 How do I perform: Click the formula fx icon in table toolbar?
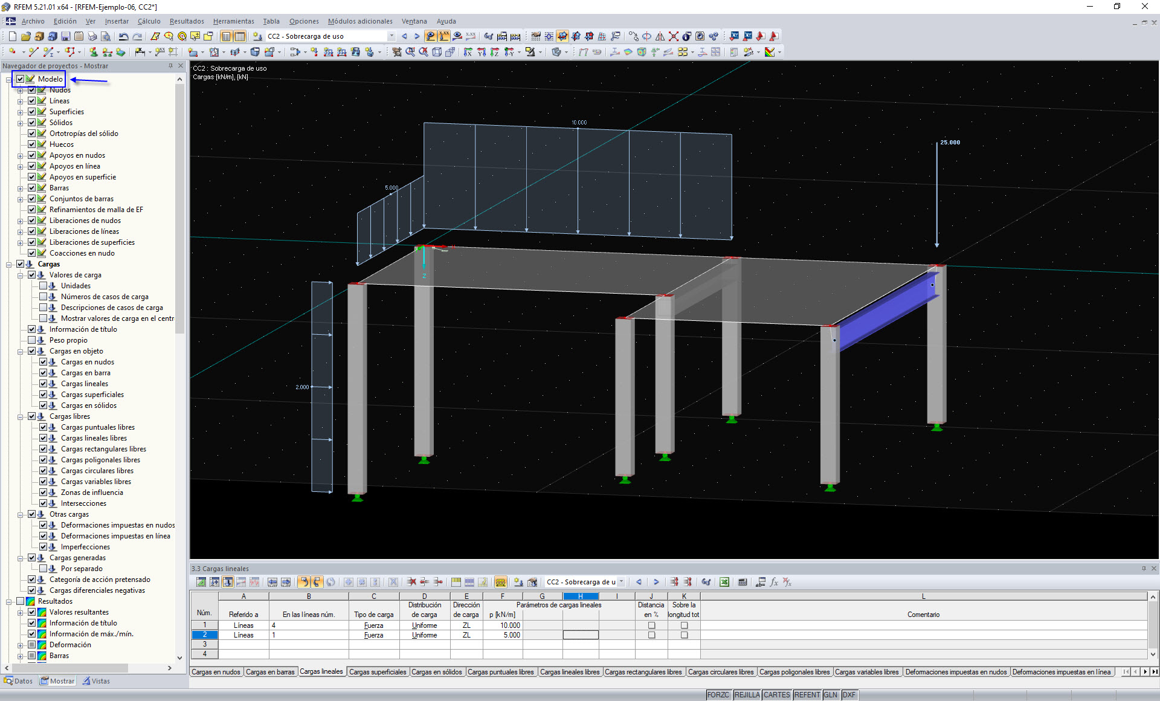pyautogui.click(x=774, y=582)
